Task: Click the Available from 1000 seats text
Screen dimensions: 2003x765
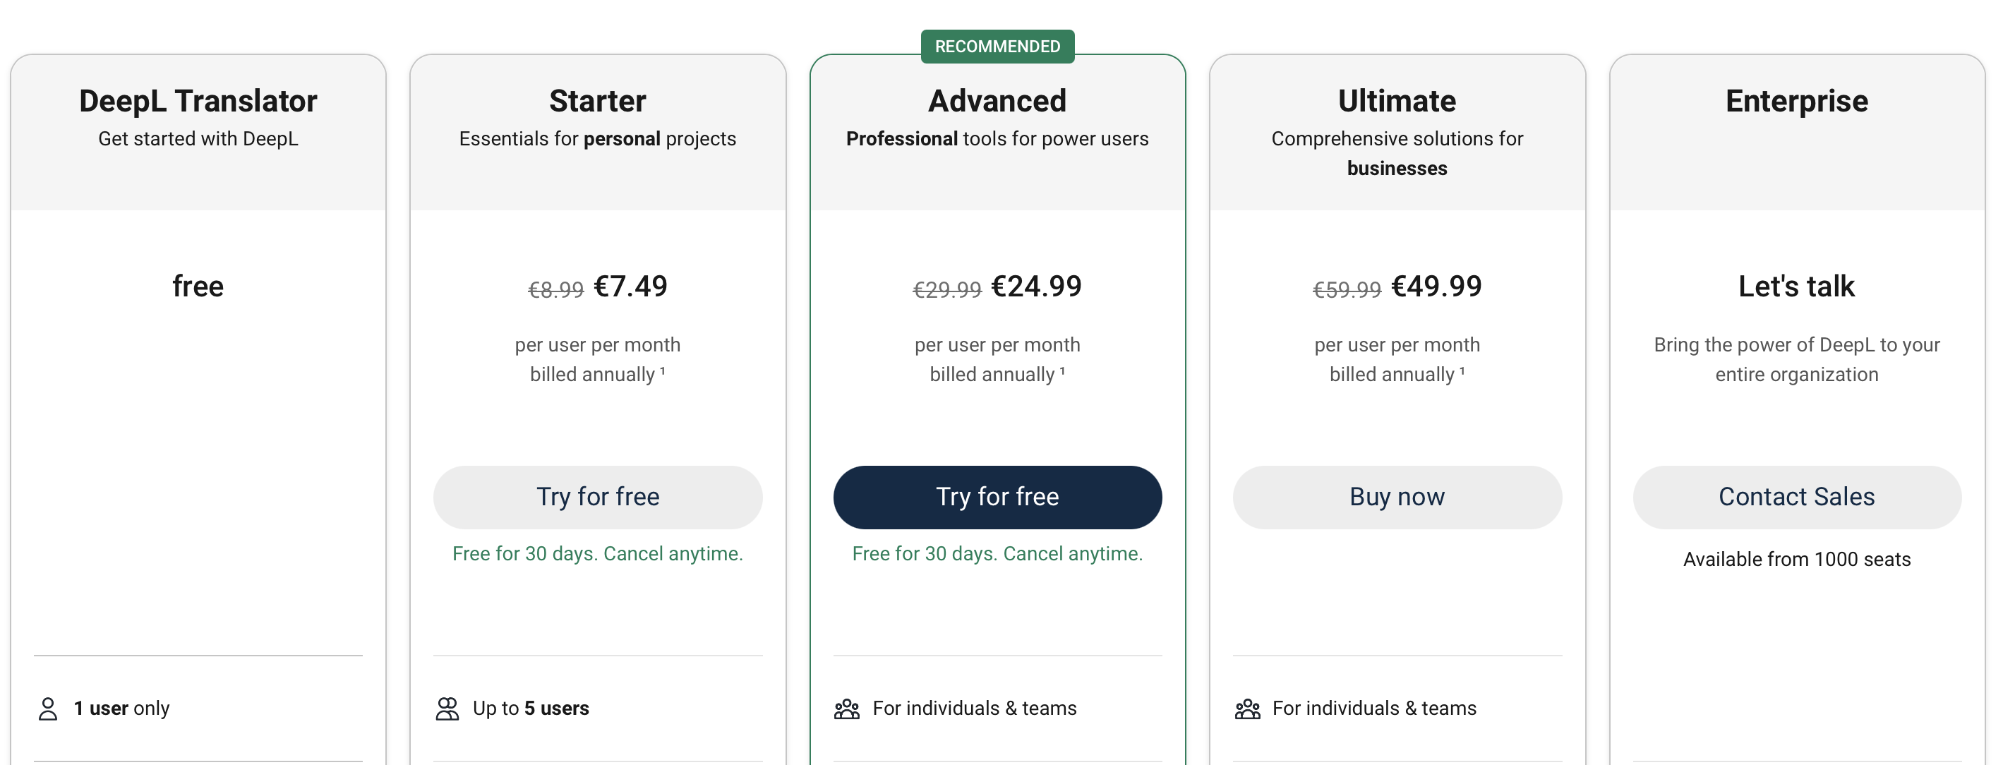Action: coord(1796,559)
